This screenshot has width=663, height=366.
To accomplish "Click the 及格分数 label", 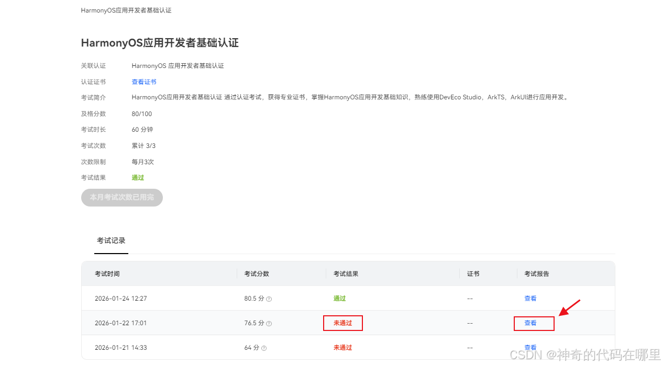I will (x=93, y=114).
